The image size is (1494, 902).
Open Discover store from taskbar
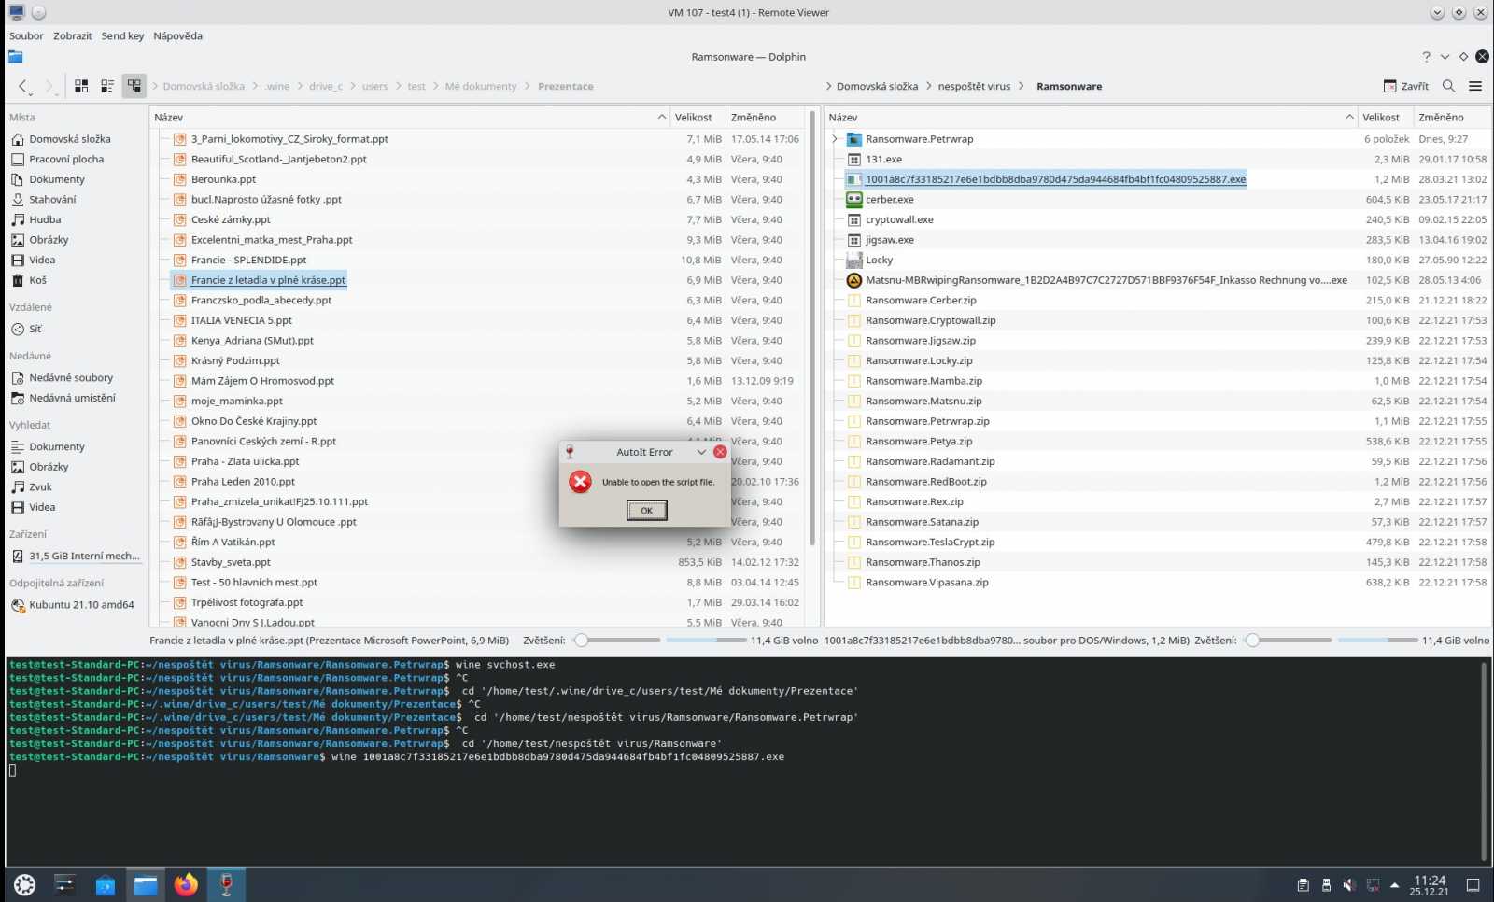tap(105, 884)
